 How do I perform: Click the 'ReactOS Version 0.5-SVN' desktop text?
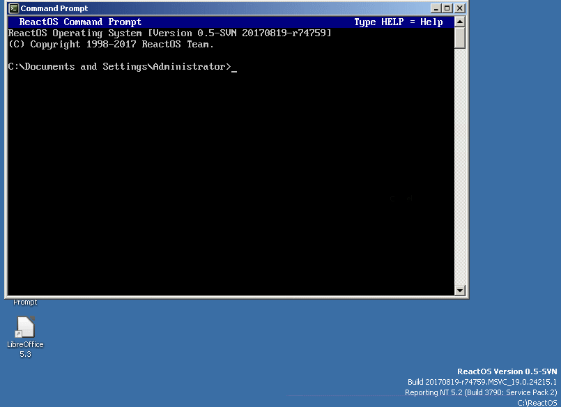click(507, 371)
